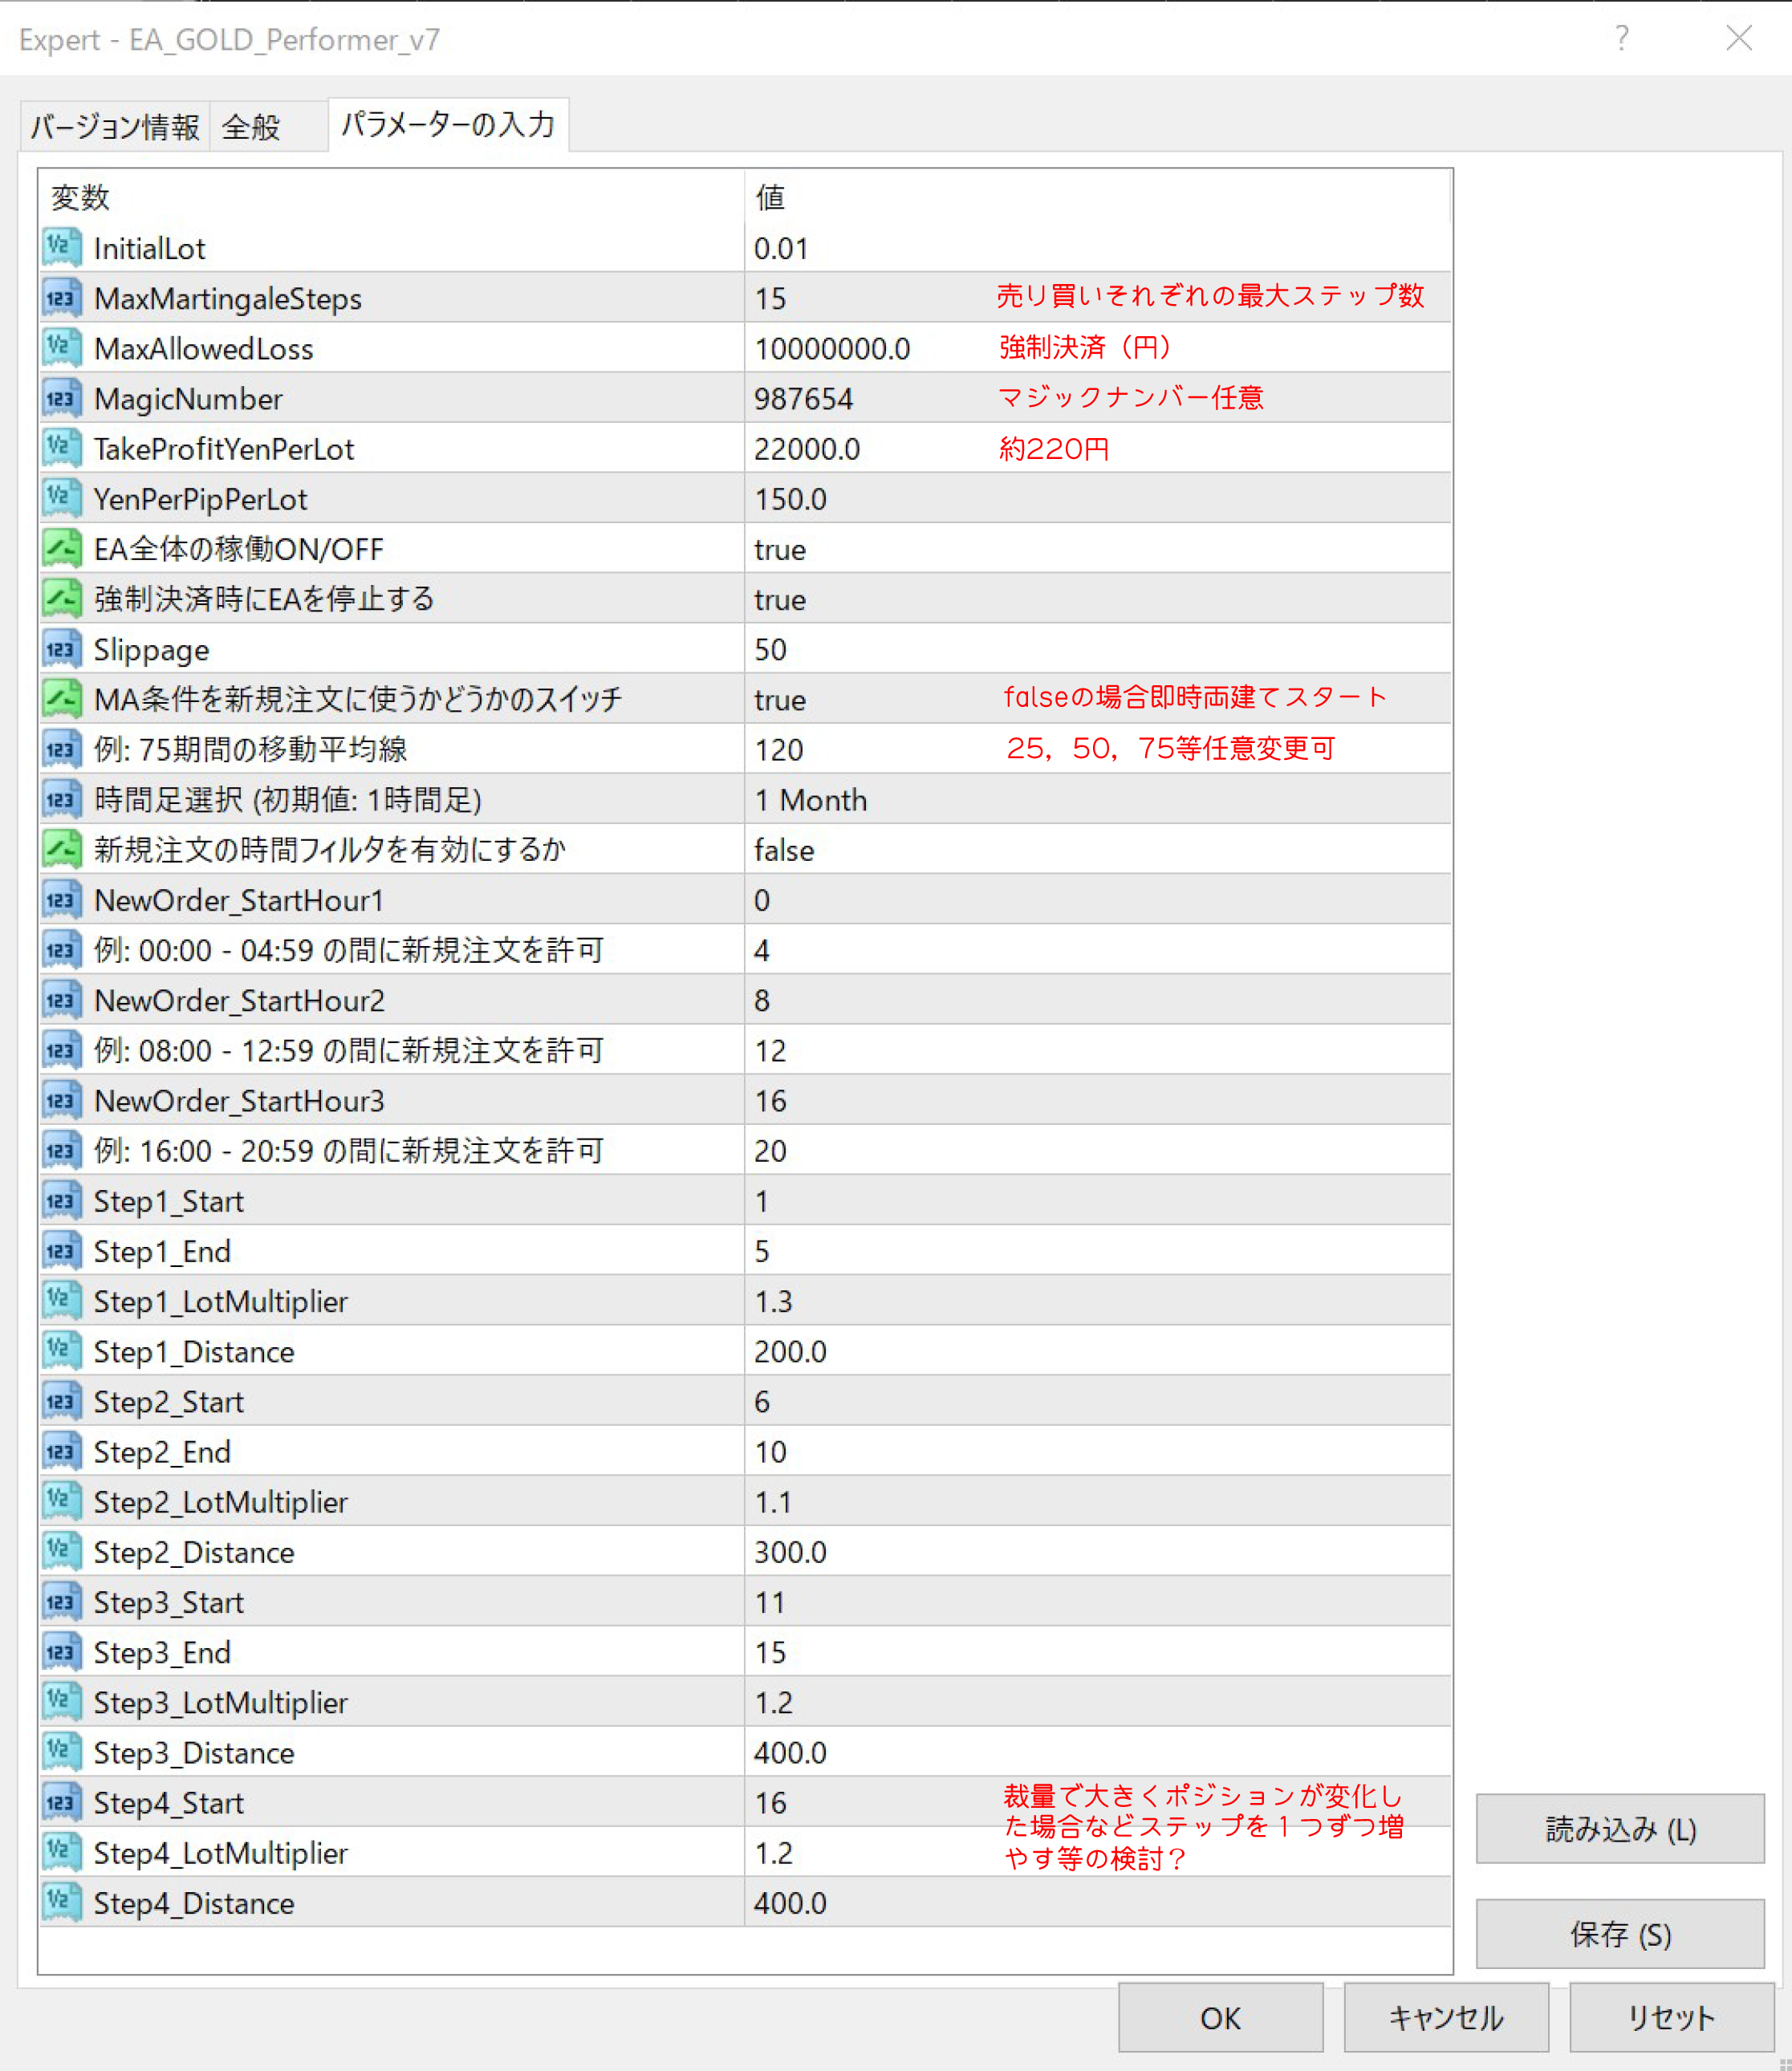Toggle EA全体の稼働ON/OFF true value
This screenshot has width=1792, height=2071.
point(780,550)
